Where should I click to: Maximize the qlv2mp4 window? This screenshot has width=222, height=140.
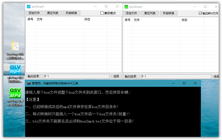[x=106, y=6]
